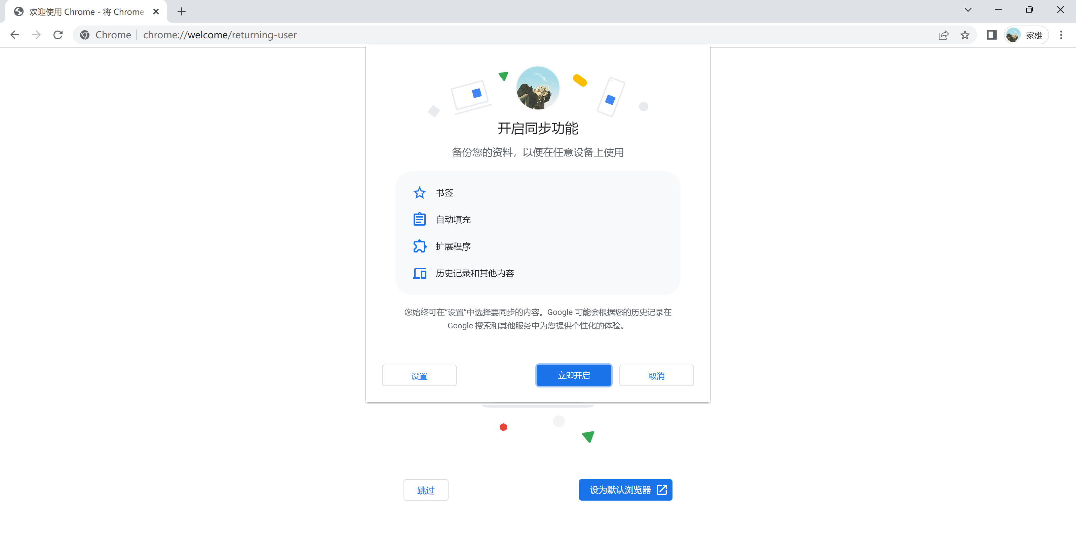The image size is (1076, 555).
Task: Click the back navigation arrow
Action: [14, 35]
